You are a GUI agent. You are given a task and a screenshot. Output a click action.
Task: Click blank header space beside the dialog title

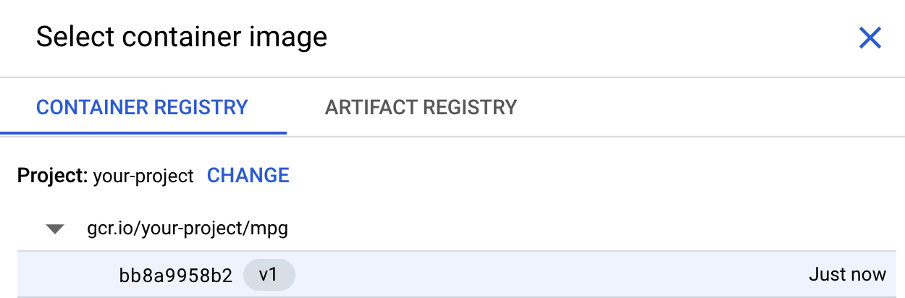579,37
